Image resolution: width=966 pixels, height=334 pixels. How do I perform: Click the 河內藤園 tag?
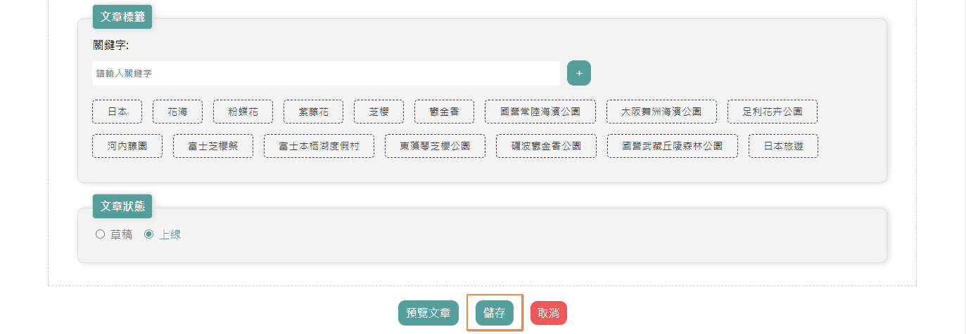pos(127,146)
